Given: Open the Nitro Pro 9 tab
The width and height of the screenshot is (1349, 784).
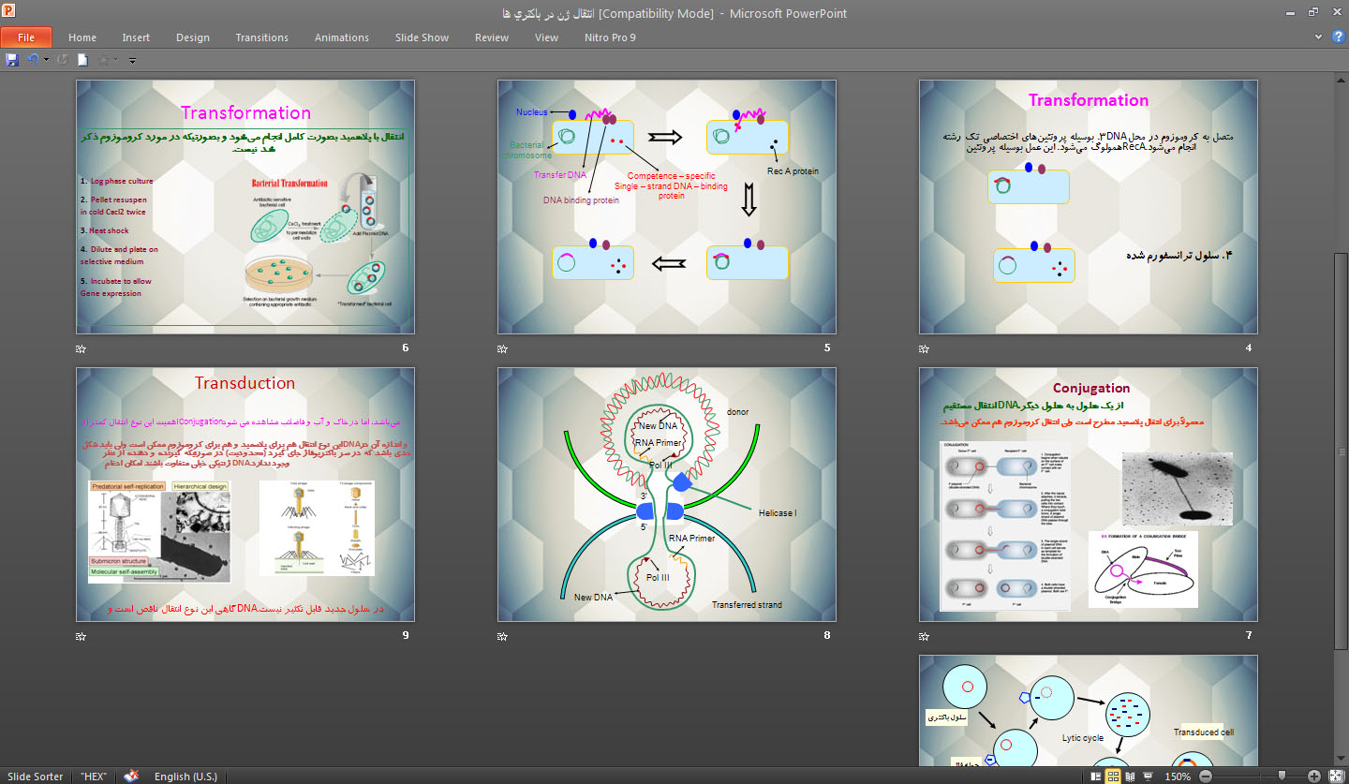Looking at the screenshot, I should [x=610, y=37].
